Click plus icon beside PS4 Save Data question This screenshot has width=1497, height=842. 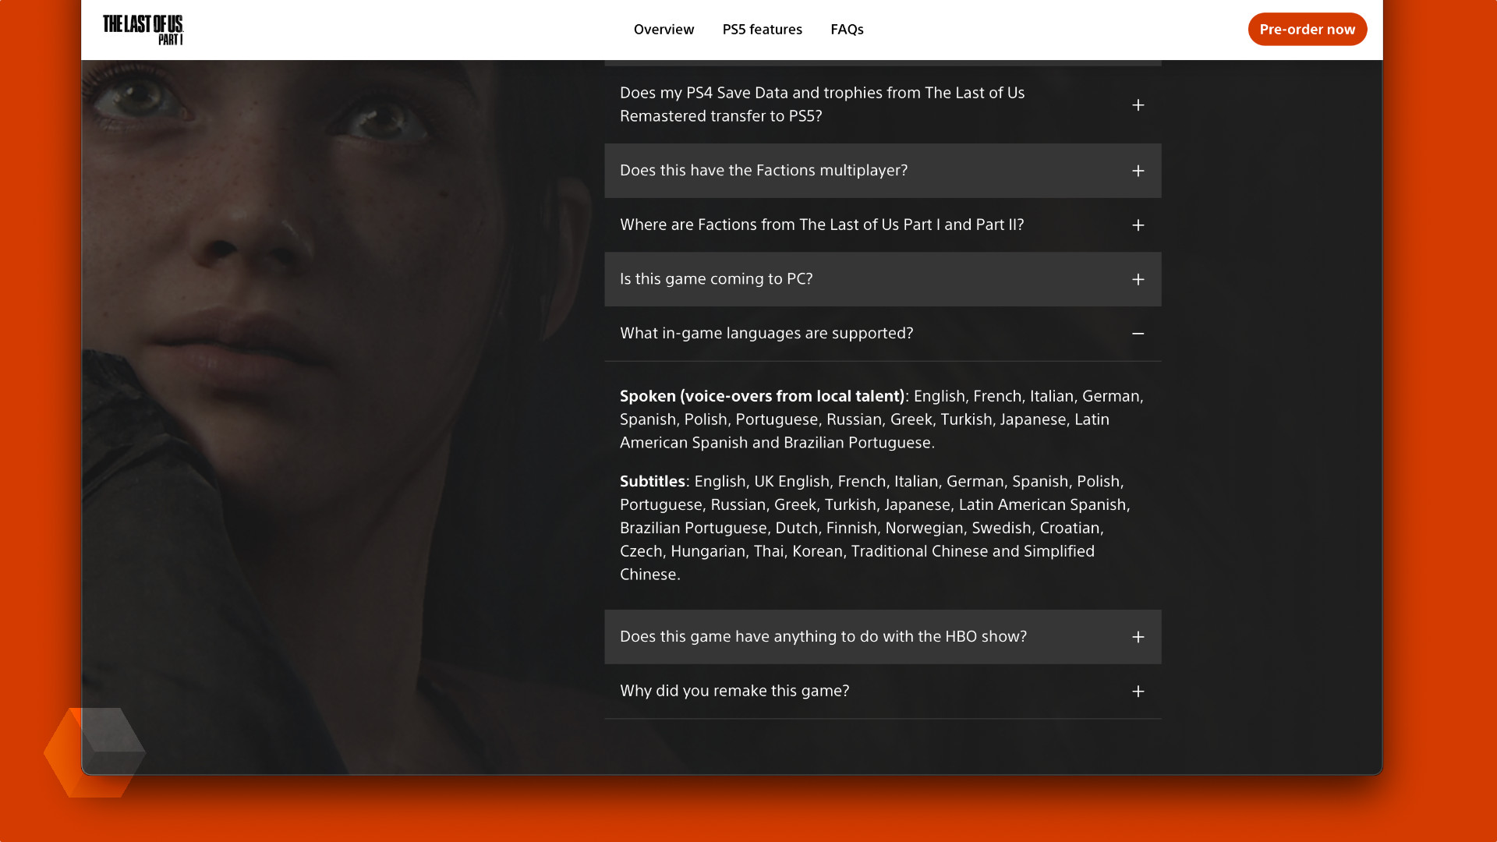1138,105
